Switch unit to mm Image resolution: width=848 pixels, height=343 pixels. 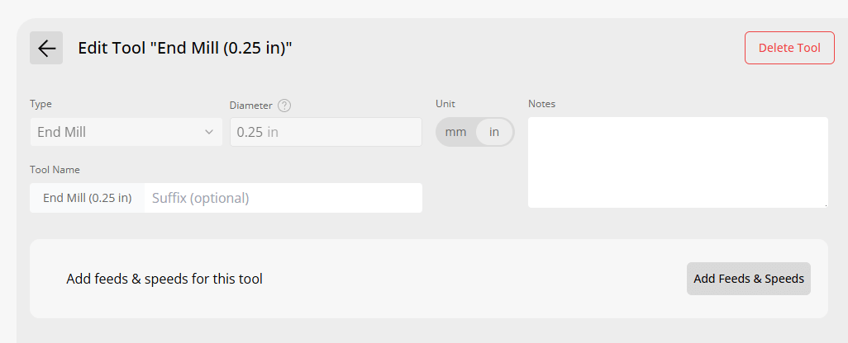(455, 132)
